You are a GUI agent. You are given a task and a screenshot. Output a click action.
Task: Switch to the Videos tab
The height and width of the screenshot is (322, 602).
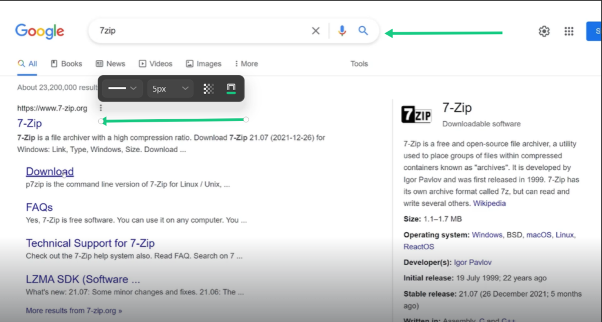[x=155, y=63]
